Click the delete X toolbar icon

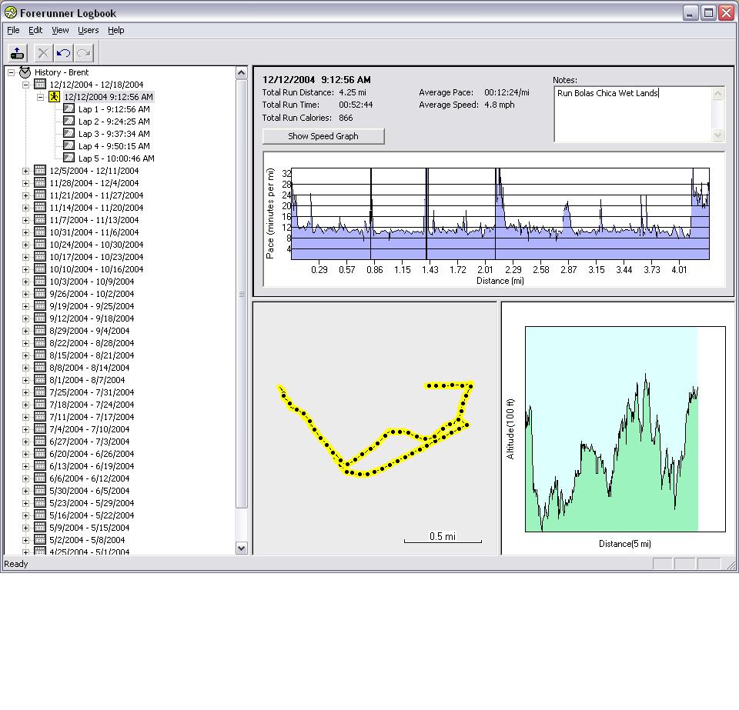click(x=43, y=53)
